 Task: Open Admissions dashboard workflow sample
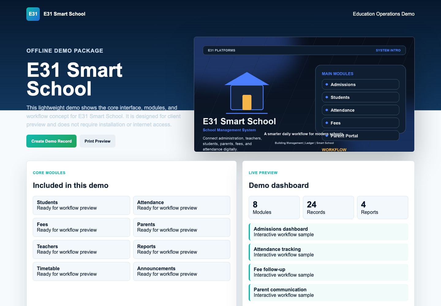pos(328,232)
